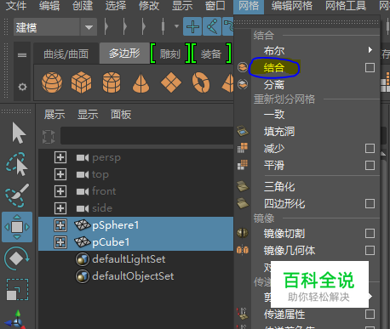Viewport: 390px width, 329px height.
Task: Activate the Rotate tool
Action: [17, 258]
